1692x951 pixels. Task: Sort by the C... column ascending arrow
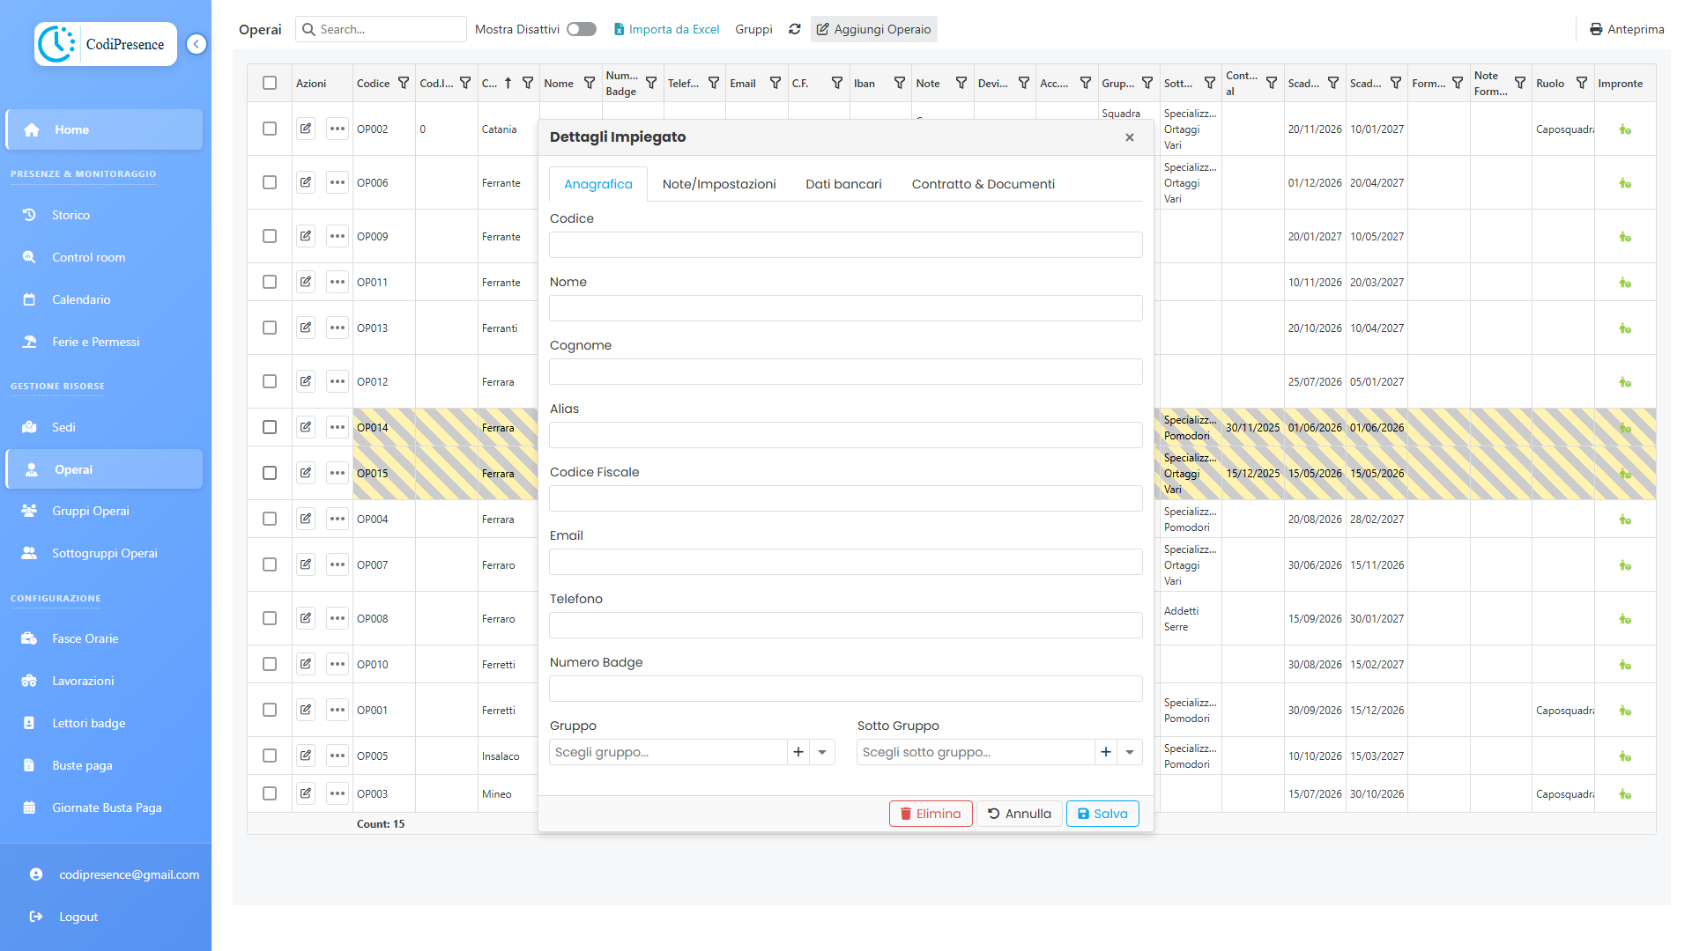[508, 83]
